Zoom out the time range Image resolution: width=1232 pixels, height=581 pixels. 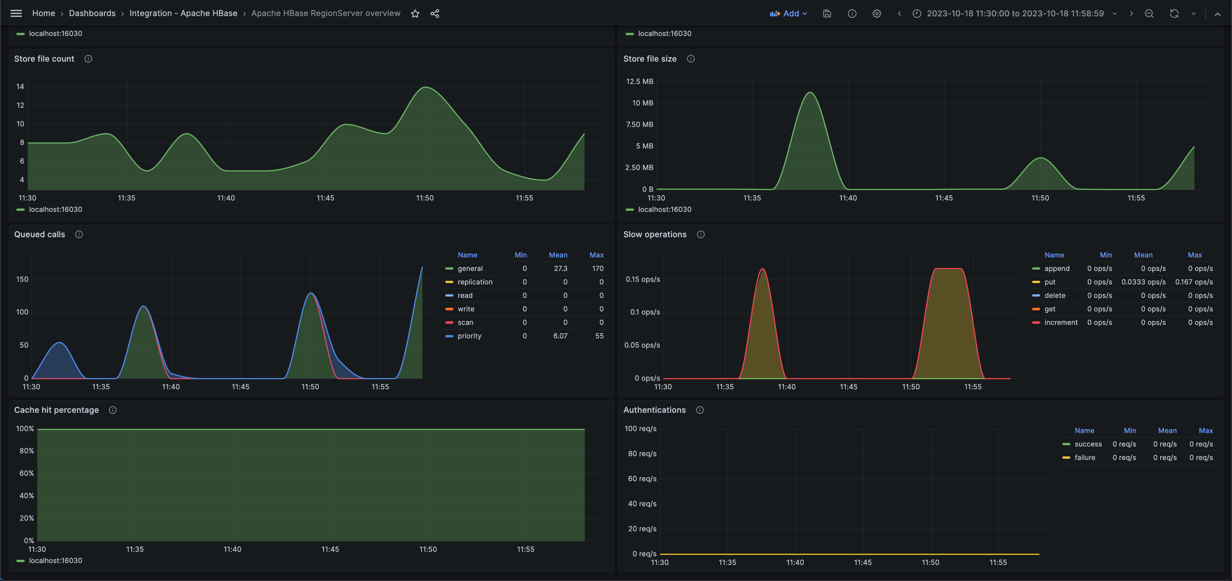(1149, 13)
